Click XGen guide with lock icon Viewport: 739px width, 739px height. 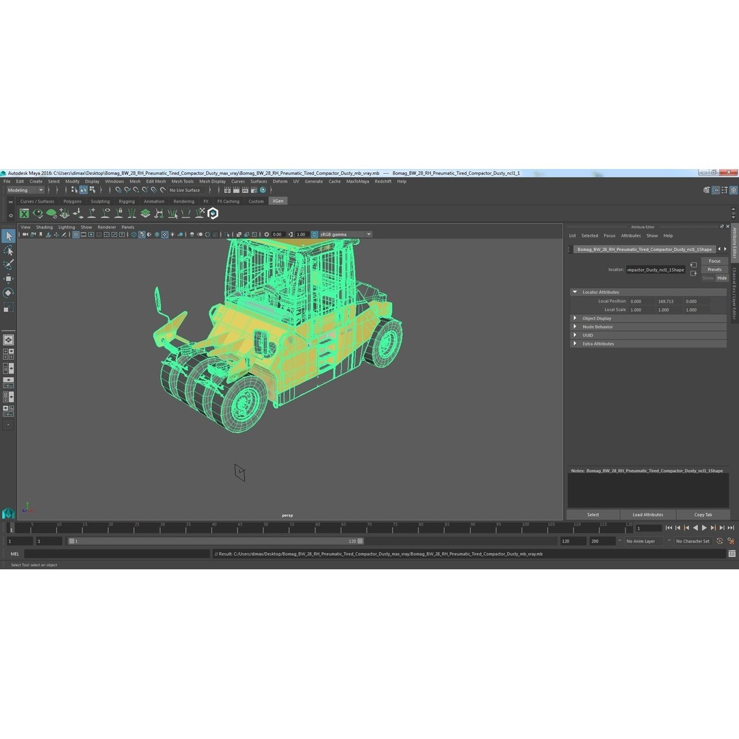point(119,213)
